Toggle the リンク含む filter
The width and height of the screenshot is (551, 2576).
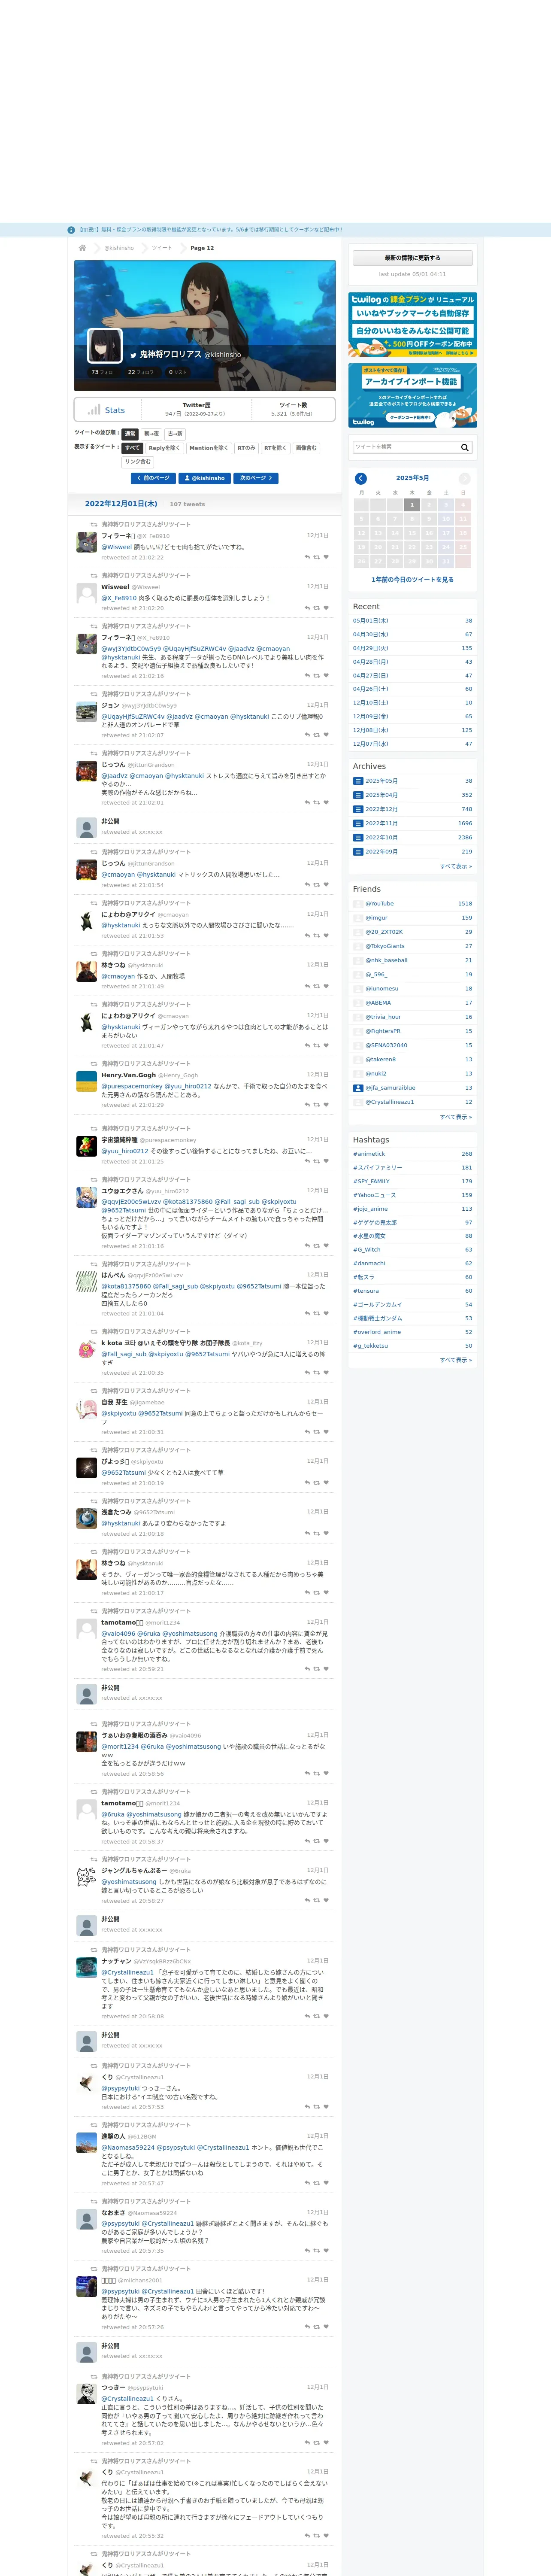(x=138, y=462)
